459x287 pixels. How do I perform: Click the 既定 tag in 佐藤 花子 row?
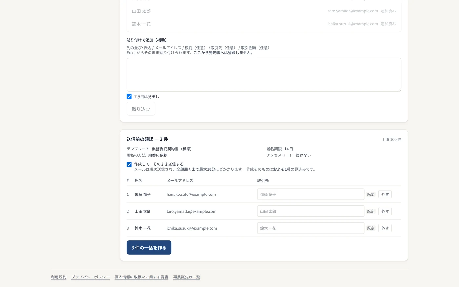[371, 195]
